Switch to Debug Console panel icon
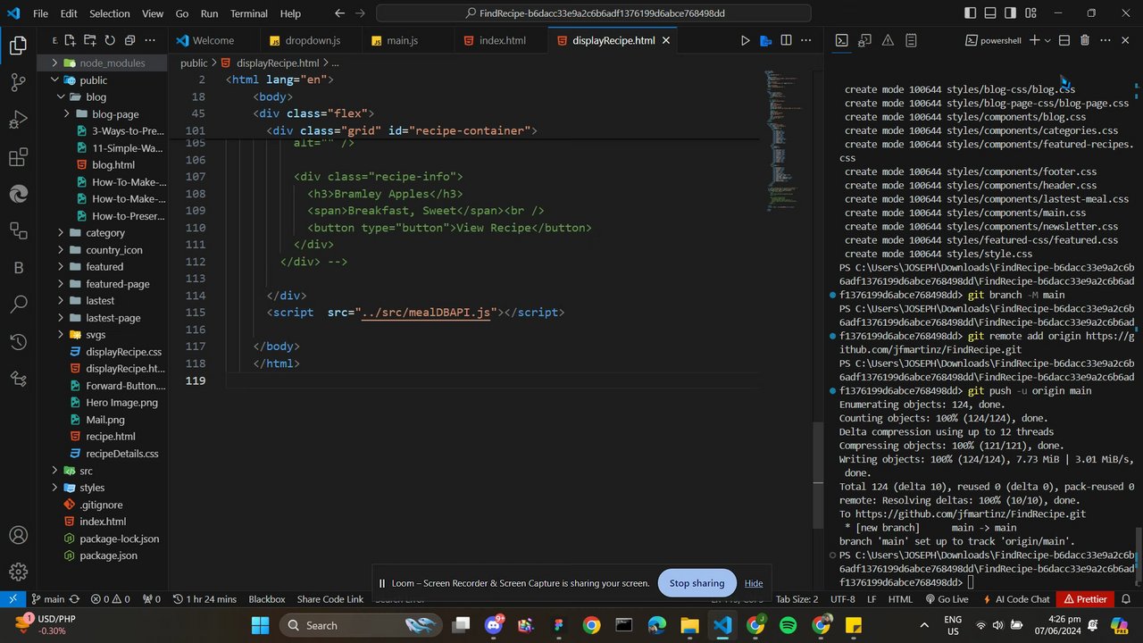The width and height of the screenshot is (1143, 643). (864, 40)
